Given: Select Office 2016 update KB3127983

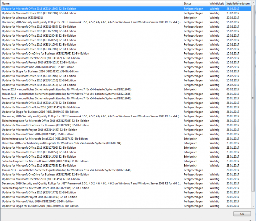Looking at the screenshot, I should (126, 166).
